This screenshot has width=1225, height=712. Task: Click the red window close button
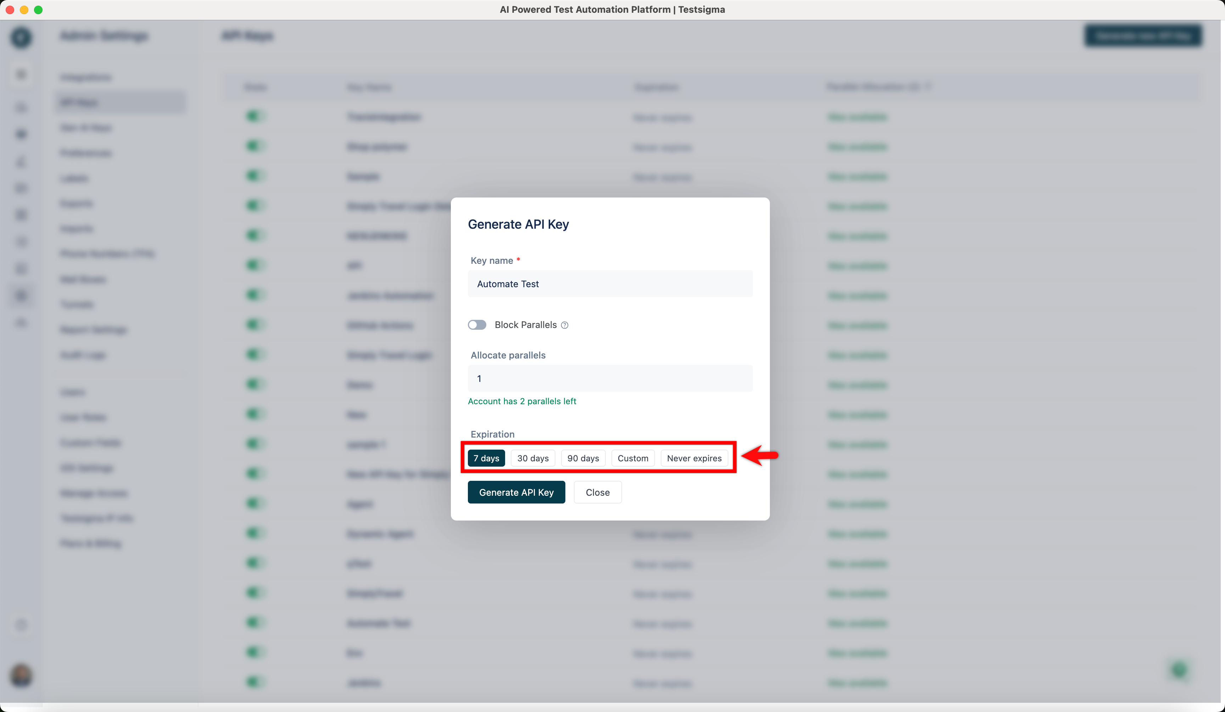10,10
